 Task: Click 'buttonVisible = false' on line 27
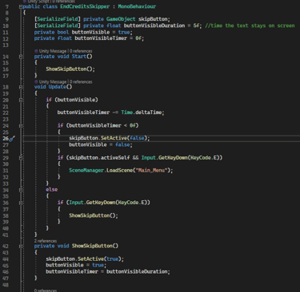pyautogui.click(x=99, y=144)
